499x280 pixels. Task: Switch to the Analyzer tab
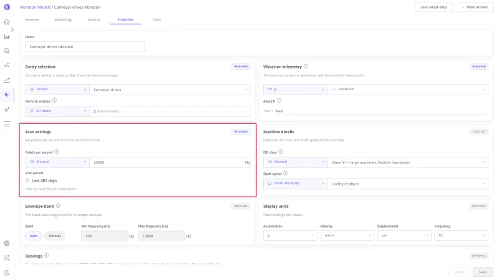click(x=94, y=20)
